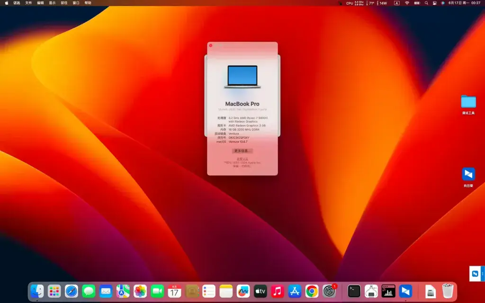The width and height of the screenshot is (485, 303).
Task: Click the MacBook Pro laptop image
Action: pyautogui.click(x=242, y=76)
